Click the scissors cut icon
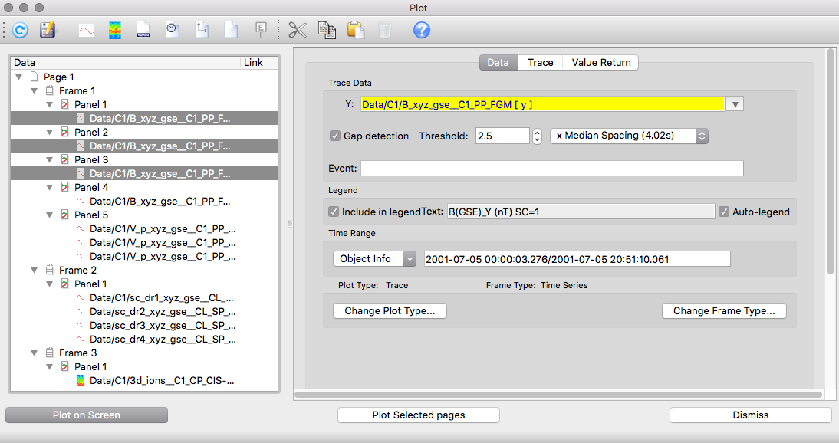Viewport: 839px width, 443px height. pyautogui.click(x=298, y=30)
